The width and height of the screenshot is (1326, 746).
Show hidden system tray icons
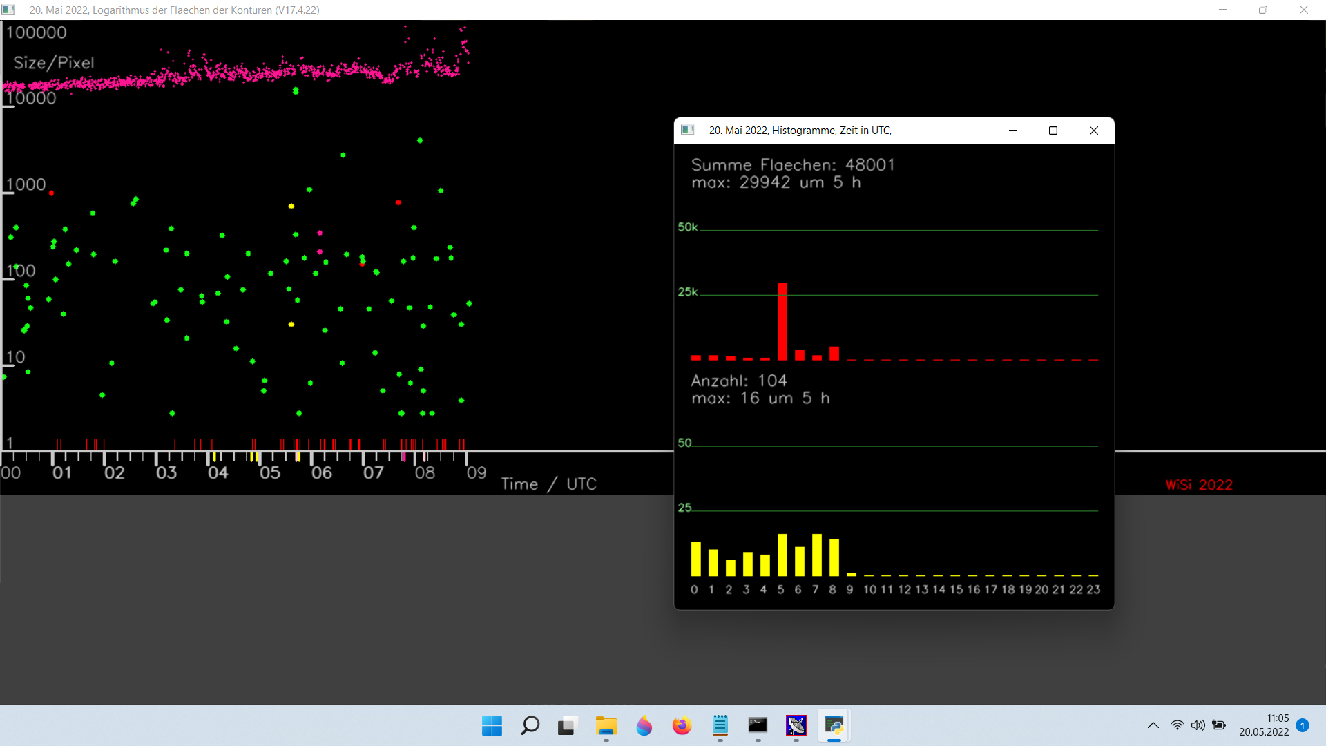pos(1153,725)
